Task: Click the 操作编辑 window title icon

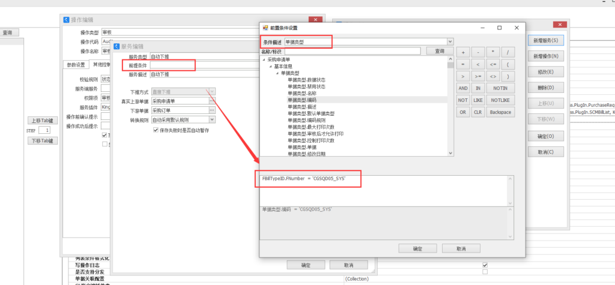Action: click(66, 20)
